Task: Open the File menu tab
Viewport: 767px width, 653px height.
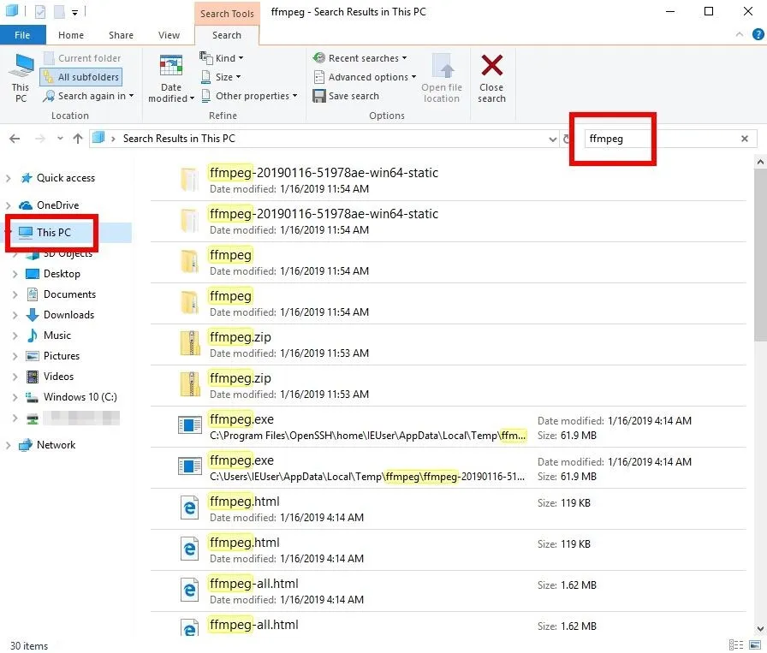Action: point(22,35)
